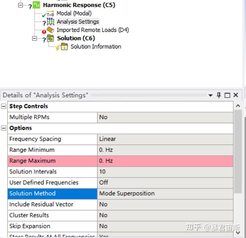Click the Frequency Spacing label cell
246x238 pixels.
(x=52, y=139)
